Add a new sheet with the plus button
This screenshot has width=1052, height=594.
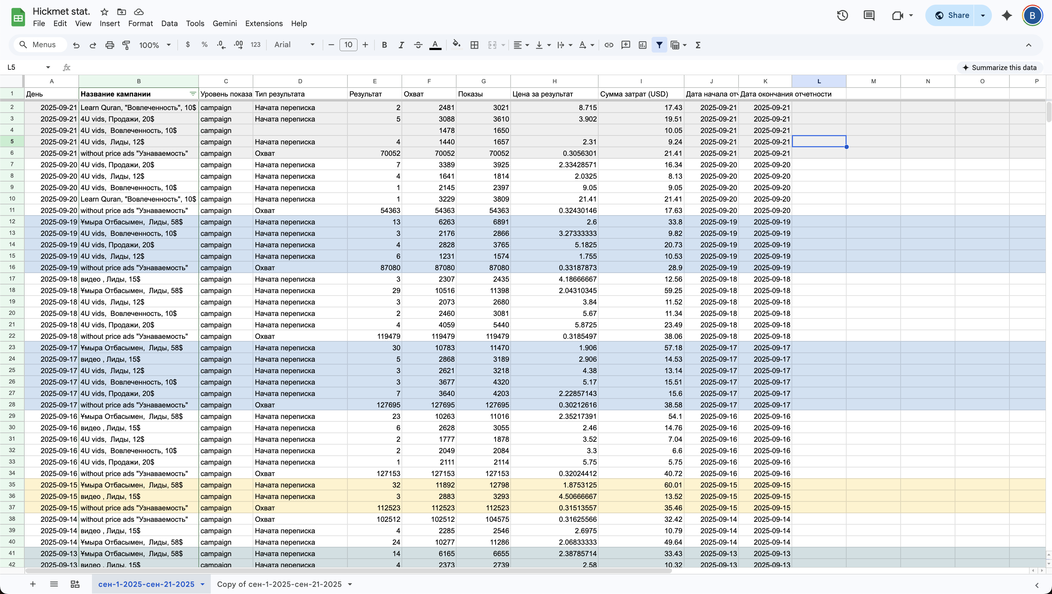tap(33, 584)
